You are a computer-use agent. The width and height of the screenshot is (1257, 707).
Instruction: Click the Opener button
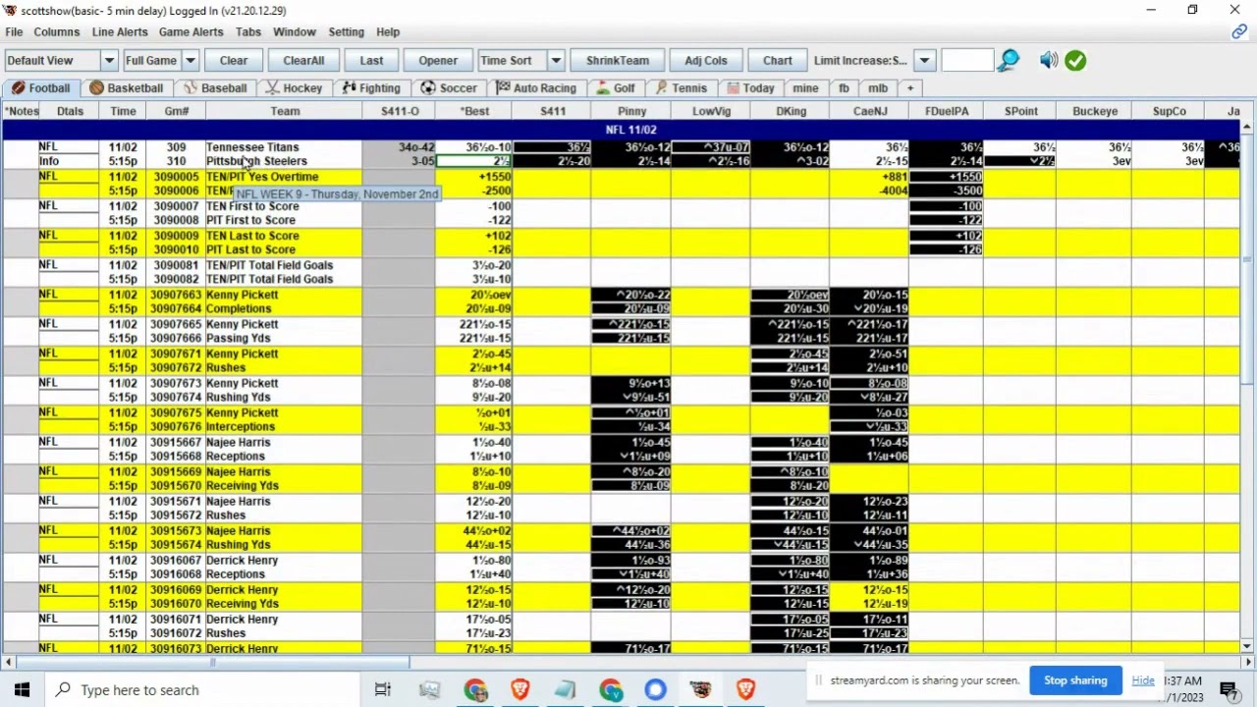pos(438,61)
